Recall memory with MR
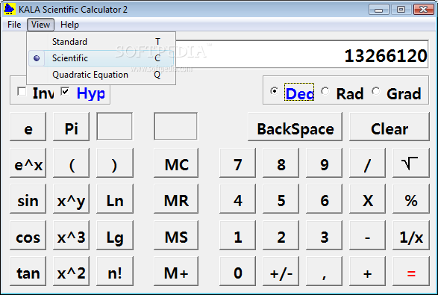 176,199
